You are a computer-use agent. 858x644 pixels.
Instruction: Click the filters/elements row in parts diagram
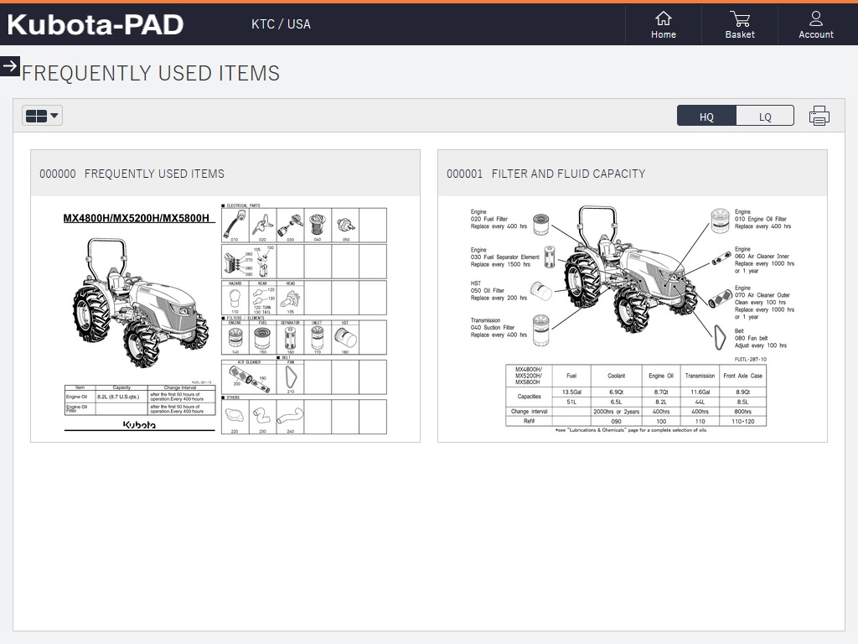click(304, 337)
